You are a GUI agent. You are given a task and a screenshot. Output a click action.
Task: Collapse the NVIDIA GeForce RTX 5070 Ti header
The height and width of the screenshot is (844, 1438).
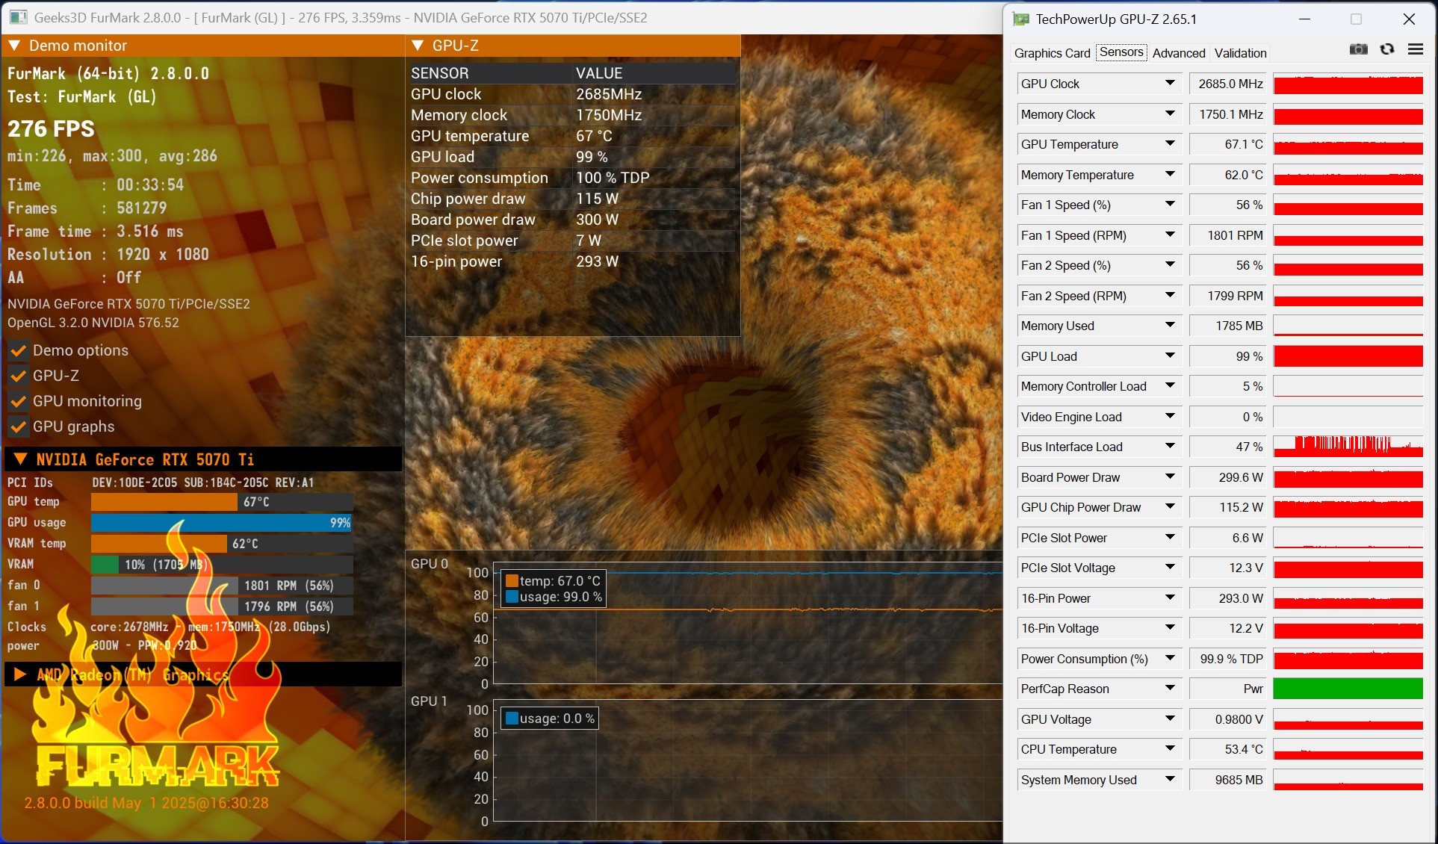[20, 459]
